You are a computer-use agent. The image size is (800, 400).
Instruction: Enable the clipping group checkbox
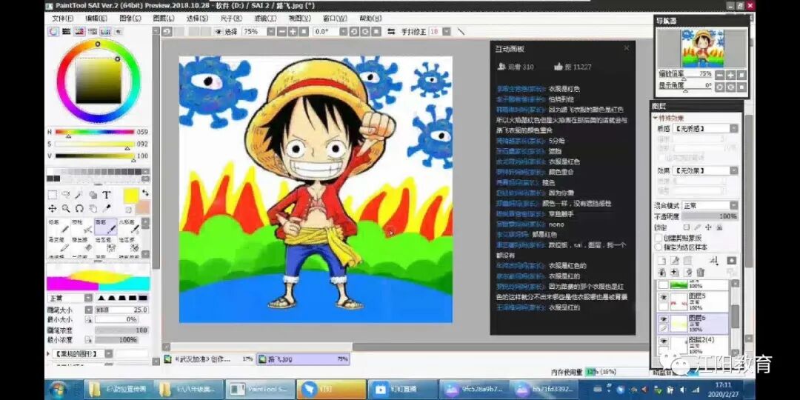pyautogui.click(x=659, y=239)
